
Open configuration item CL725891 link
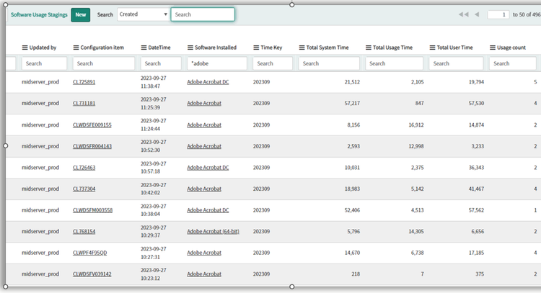(84, 82)
